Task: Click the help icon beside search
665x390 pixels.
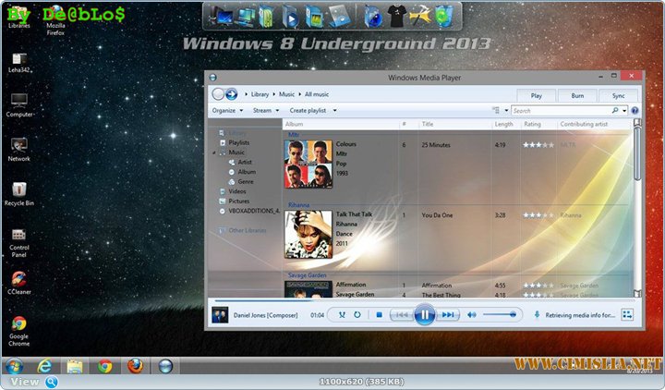Action: click(x=635, y=111)
